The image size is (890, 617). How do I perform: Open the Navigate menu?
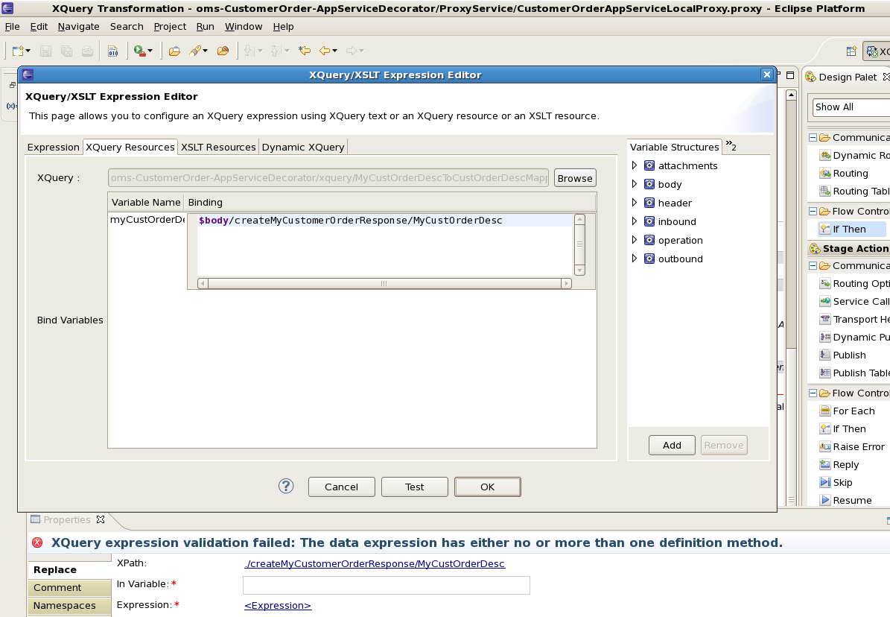point(78,27)
